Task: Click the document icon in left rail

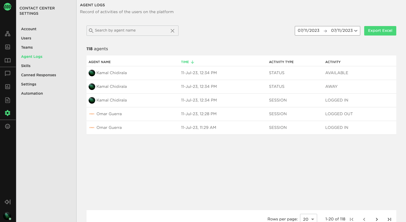Action: (8, 100)
